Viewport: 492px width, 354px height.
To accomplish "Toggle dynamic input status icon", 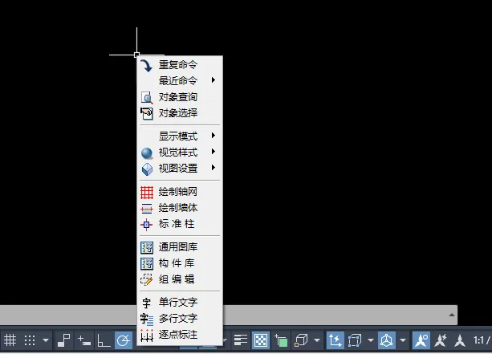I will pos(84,340).
